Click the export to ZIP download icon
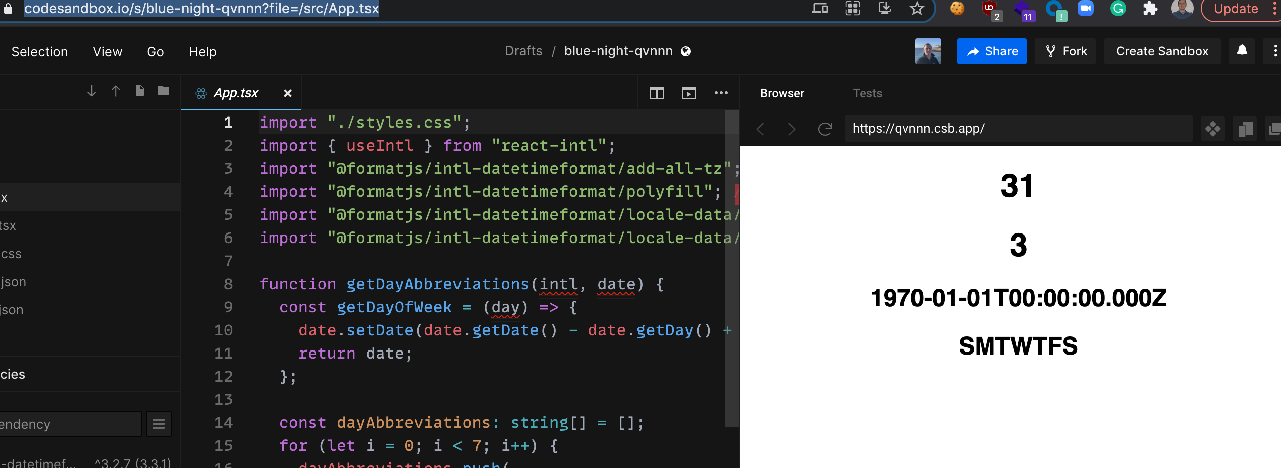1281x468 pixels. click(x=91, y=91)
